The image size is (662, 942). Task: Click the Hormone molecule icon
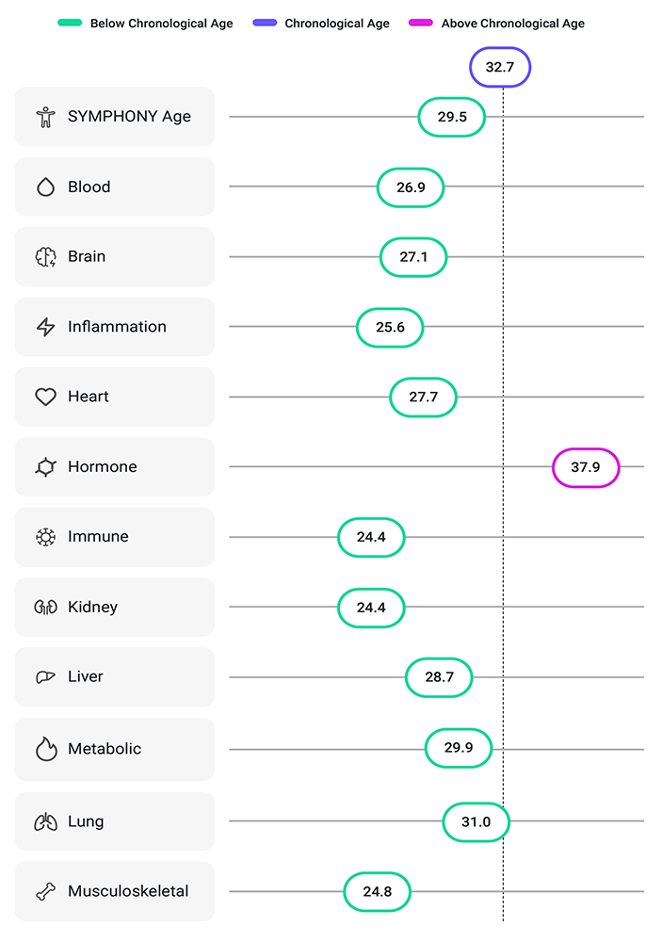[45, 467]
